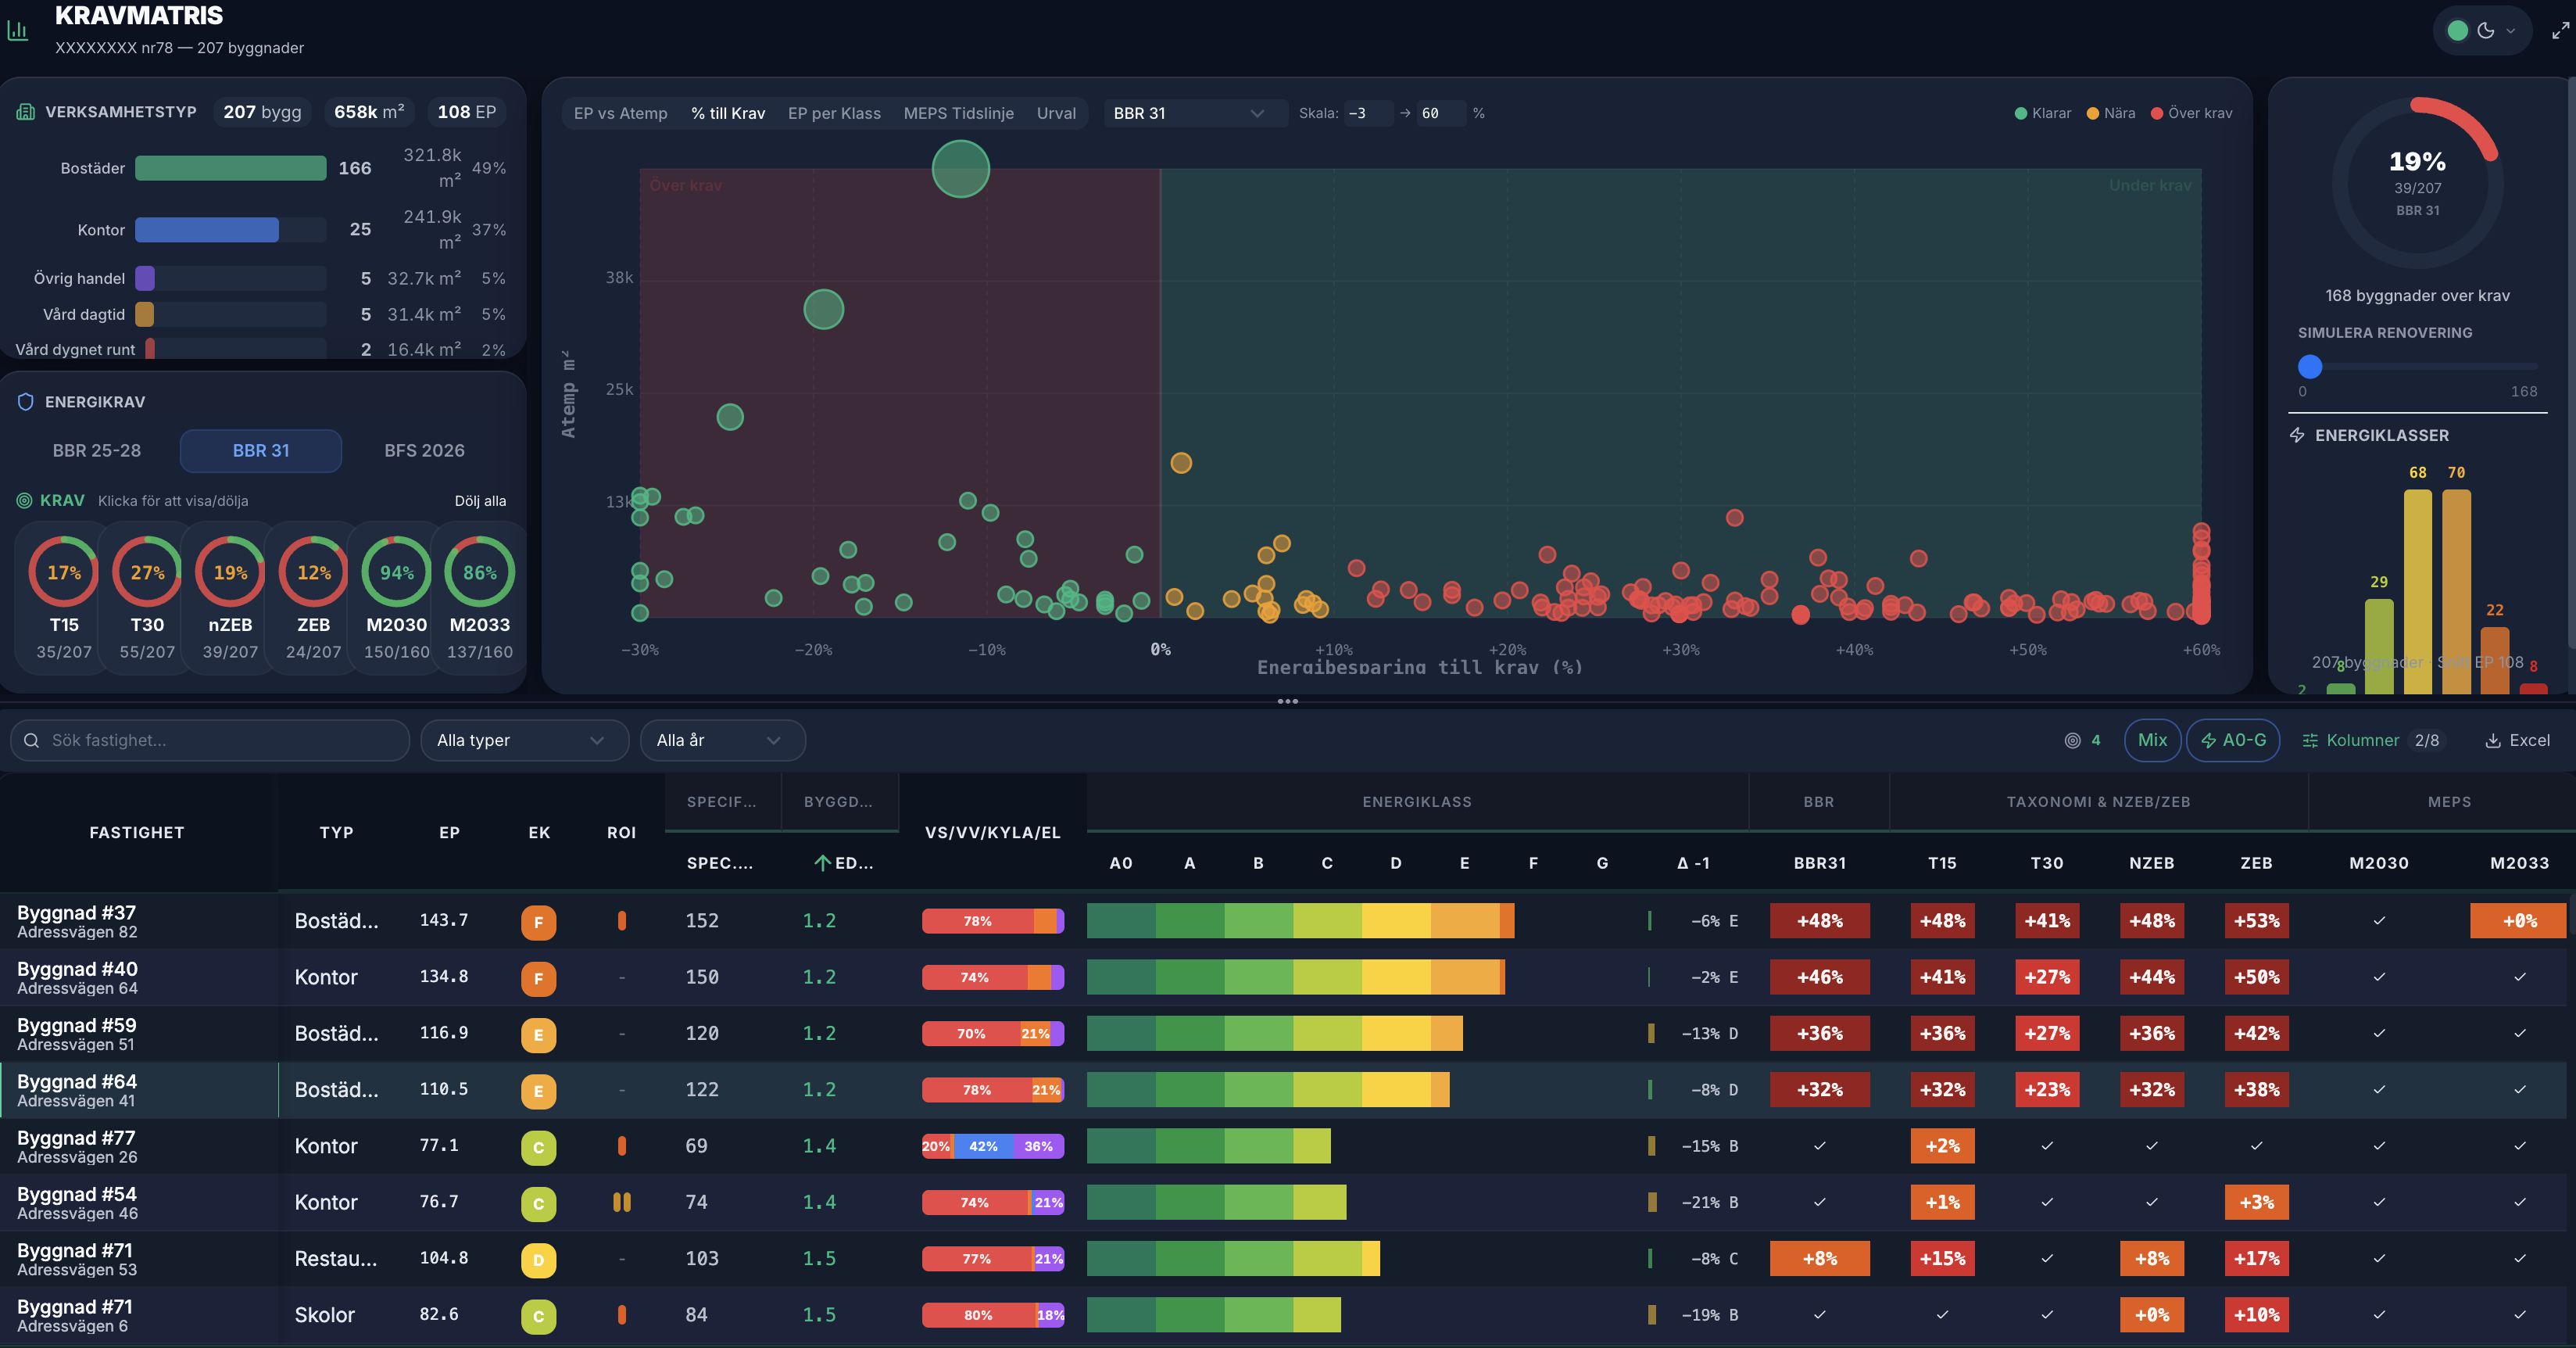Click the download icon beside Excel
Image resolution: width=2576 pixels, height=1348 pixels.
tap(2493, 740)
